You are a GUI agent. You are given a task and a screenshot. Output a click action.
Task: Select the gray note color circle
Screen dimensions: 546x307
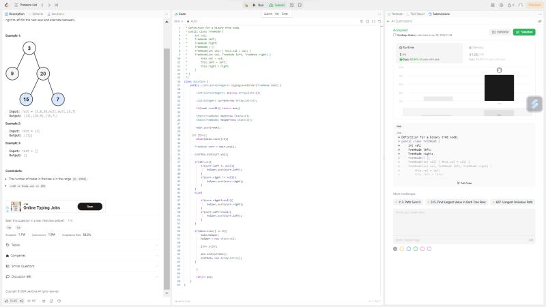tap(395, 249)
